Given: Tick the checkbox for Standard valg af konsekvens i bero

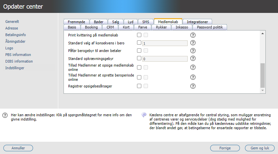Looking at the screenshot, I should 139,43.
